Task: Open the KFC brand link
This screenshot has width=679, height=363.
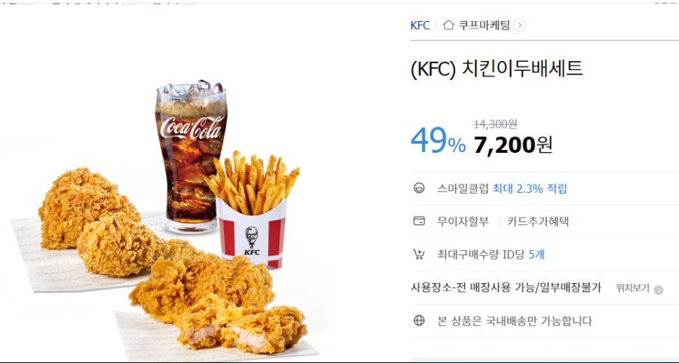Action: 419,26
